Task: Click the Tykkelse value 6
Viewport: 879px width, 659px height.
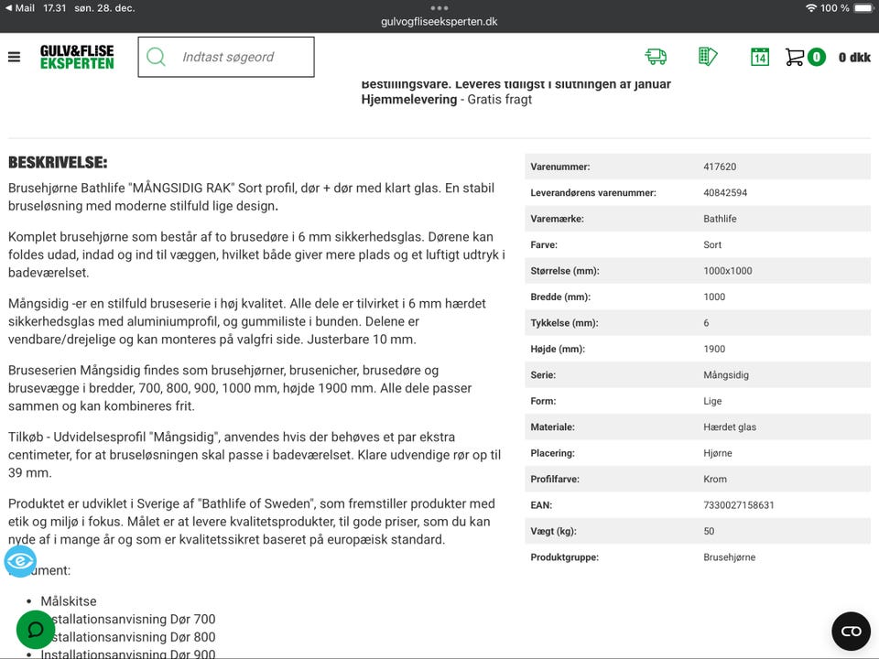Action: tap(706, 323)
